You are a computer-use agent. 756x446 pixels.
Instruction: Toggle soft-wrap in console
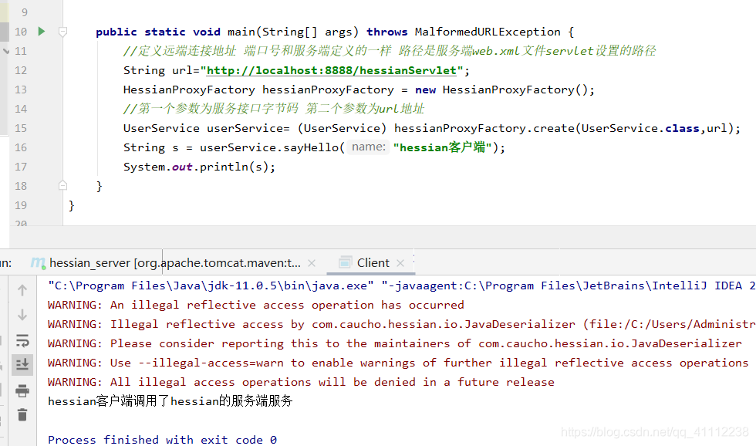pyautogui.click(x=22, y=340)
